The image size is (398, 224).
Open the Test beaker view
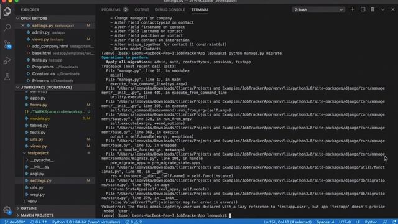7,77
